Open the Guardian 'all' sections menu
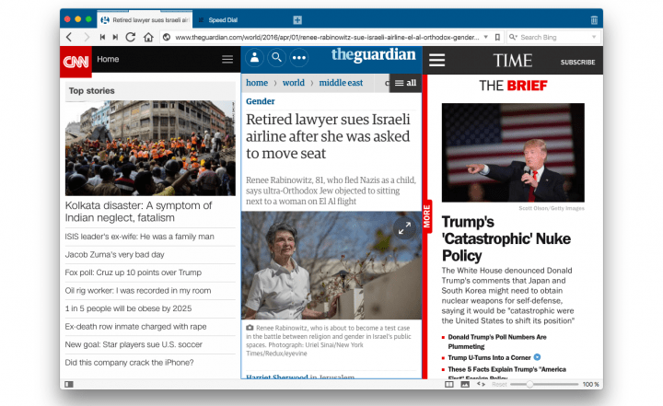The height and width of the screenshot is (406, 663). tap(405, 83)
